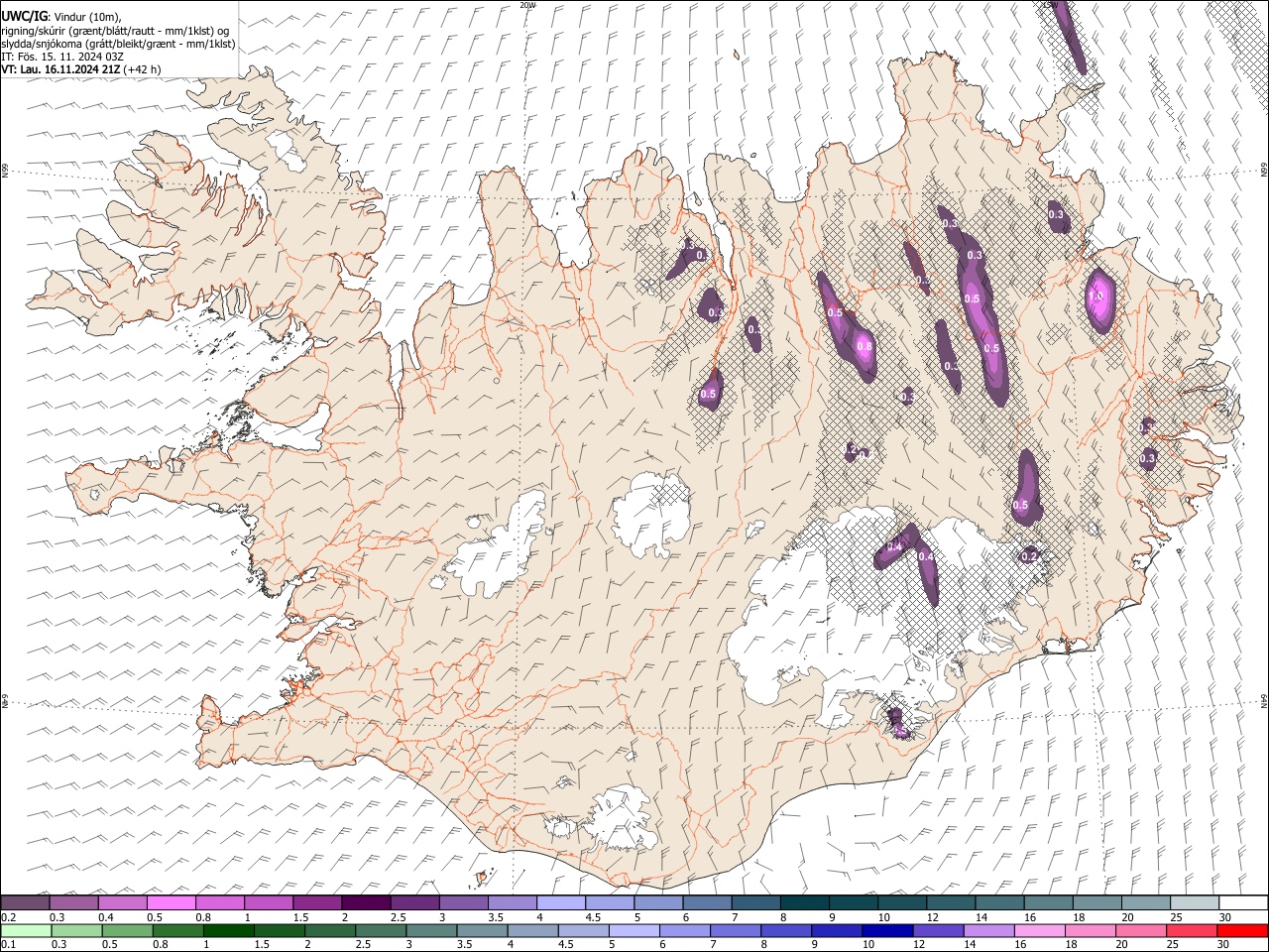The width and height of the screenshot is (1269, 952).
Task: Pick the dark green swatch above label 1 in the green legend
Action: pyautogui.click(x=229, y=930)
